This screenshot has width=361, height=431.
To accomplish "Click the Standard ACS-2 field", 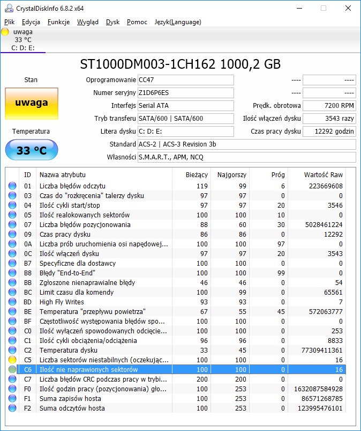I will [247, 144].
